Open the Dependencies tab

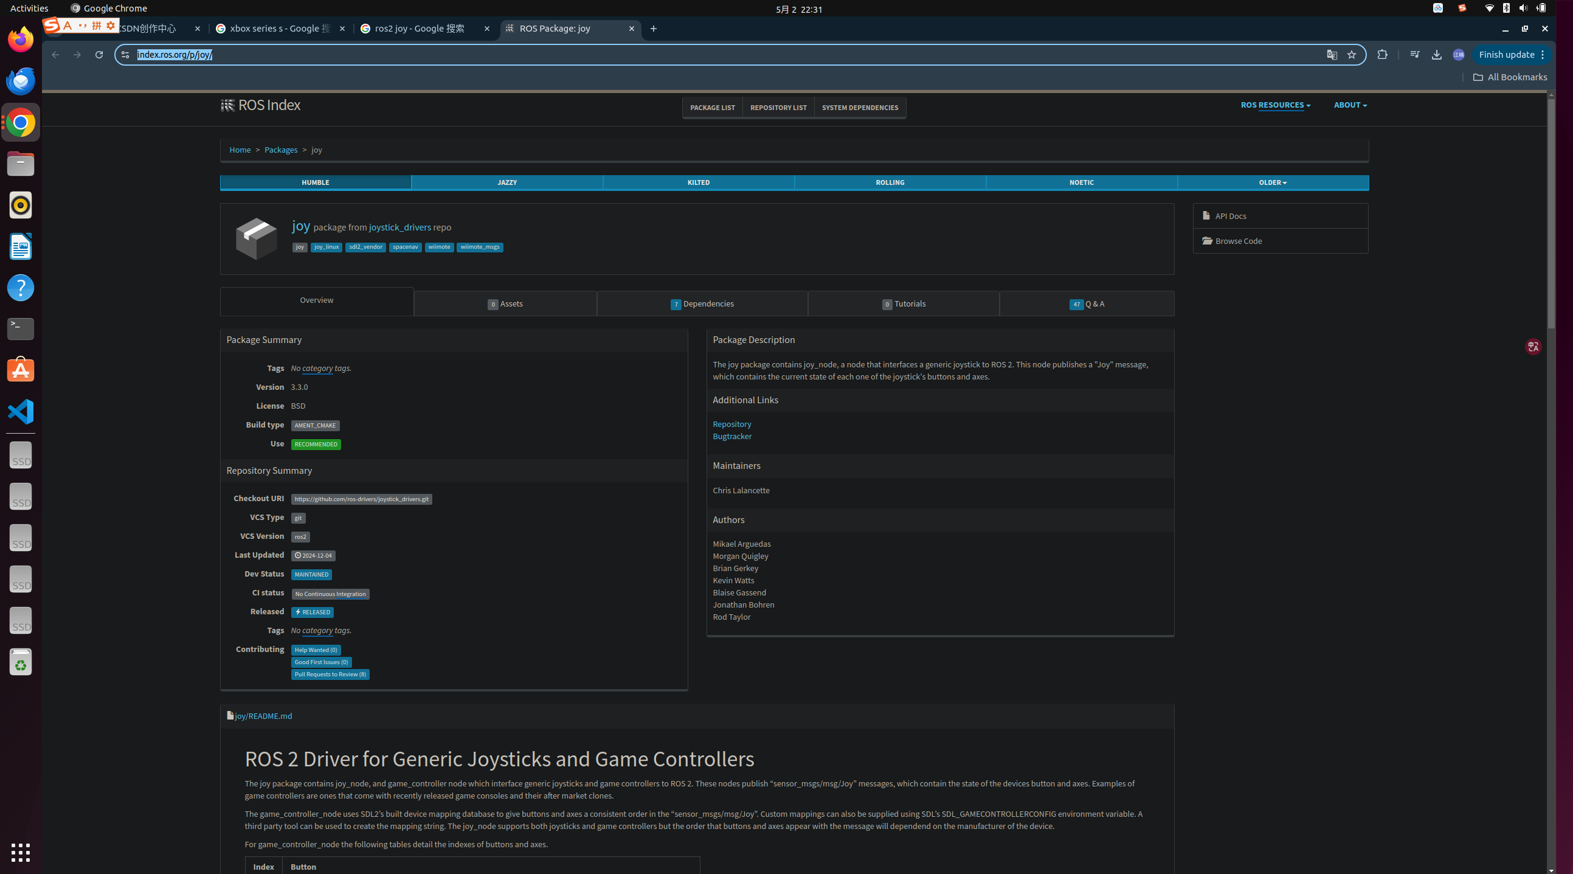[702, 303]
